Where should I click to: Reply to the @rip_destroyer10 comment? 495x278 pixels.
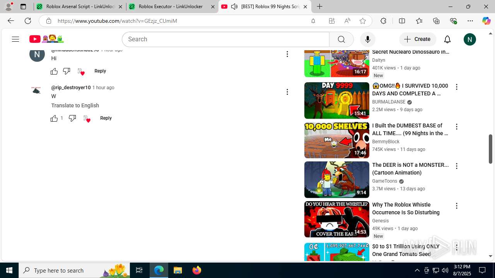[x=106, y=118]
